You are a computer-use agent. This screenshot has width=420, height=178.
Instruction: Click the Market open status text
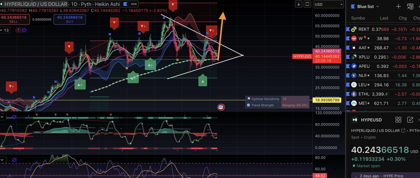(x=367, y=166)
